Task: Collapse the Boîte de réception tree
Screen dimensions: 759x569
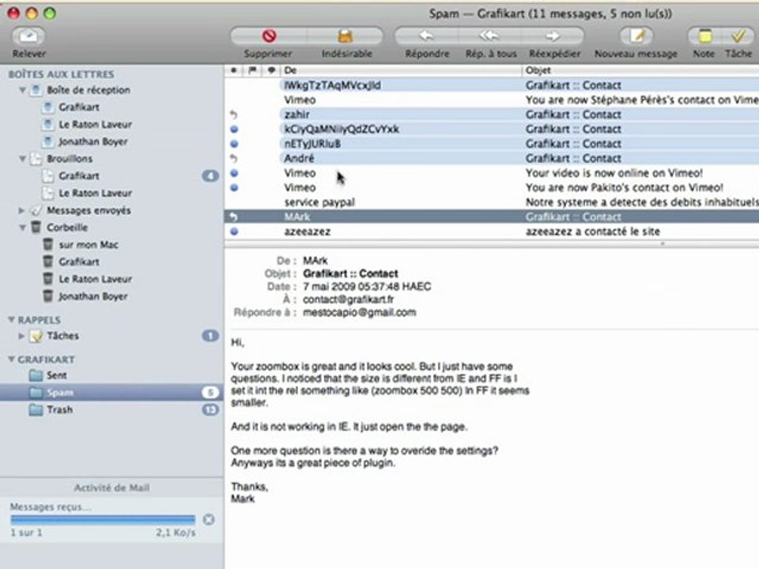Action: (22, 90)
